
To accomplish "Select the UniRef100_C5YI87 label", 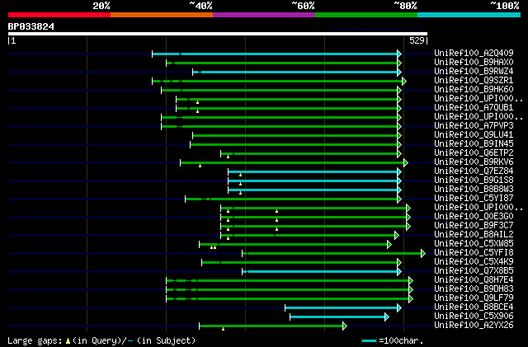I will [x=474, y=199].
